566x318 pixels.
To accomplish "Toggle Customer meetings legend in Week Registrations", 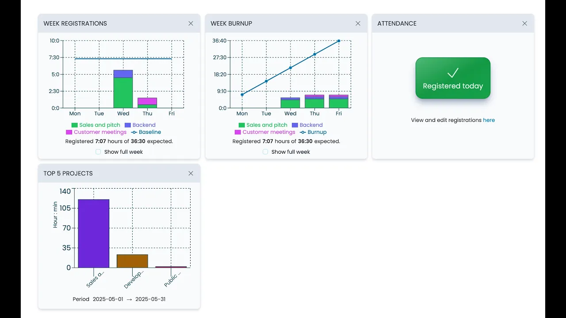I will pyautogui.click(x=96, y=132).
